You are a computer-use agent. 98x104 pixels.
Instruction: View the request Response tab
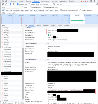46,25
